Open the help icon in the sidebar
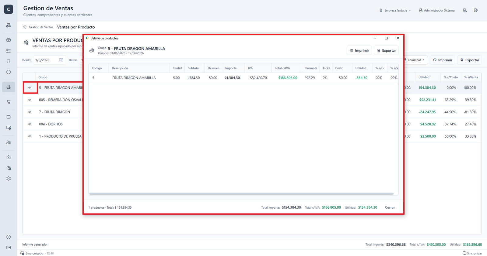 point(9,237)
